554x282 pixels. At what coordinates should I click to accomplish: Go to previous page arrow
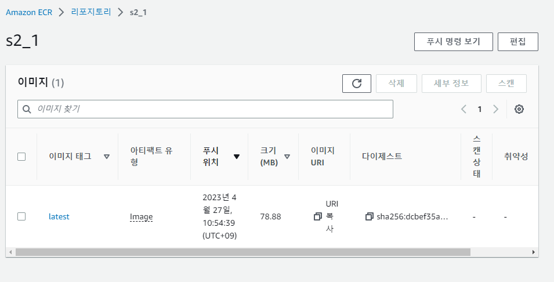click(x=464, y=109)
